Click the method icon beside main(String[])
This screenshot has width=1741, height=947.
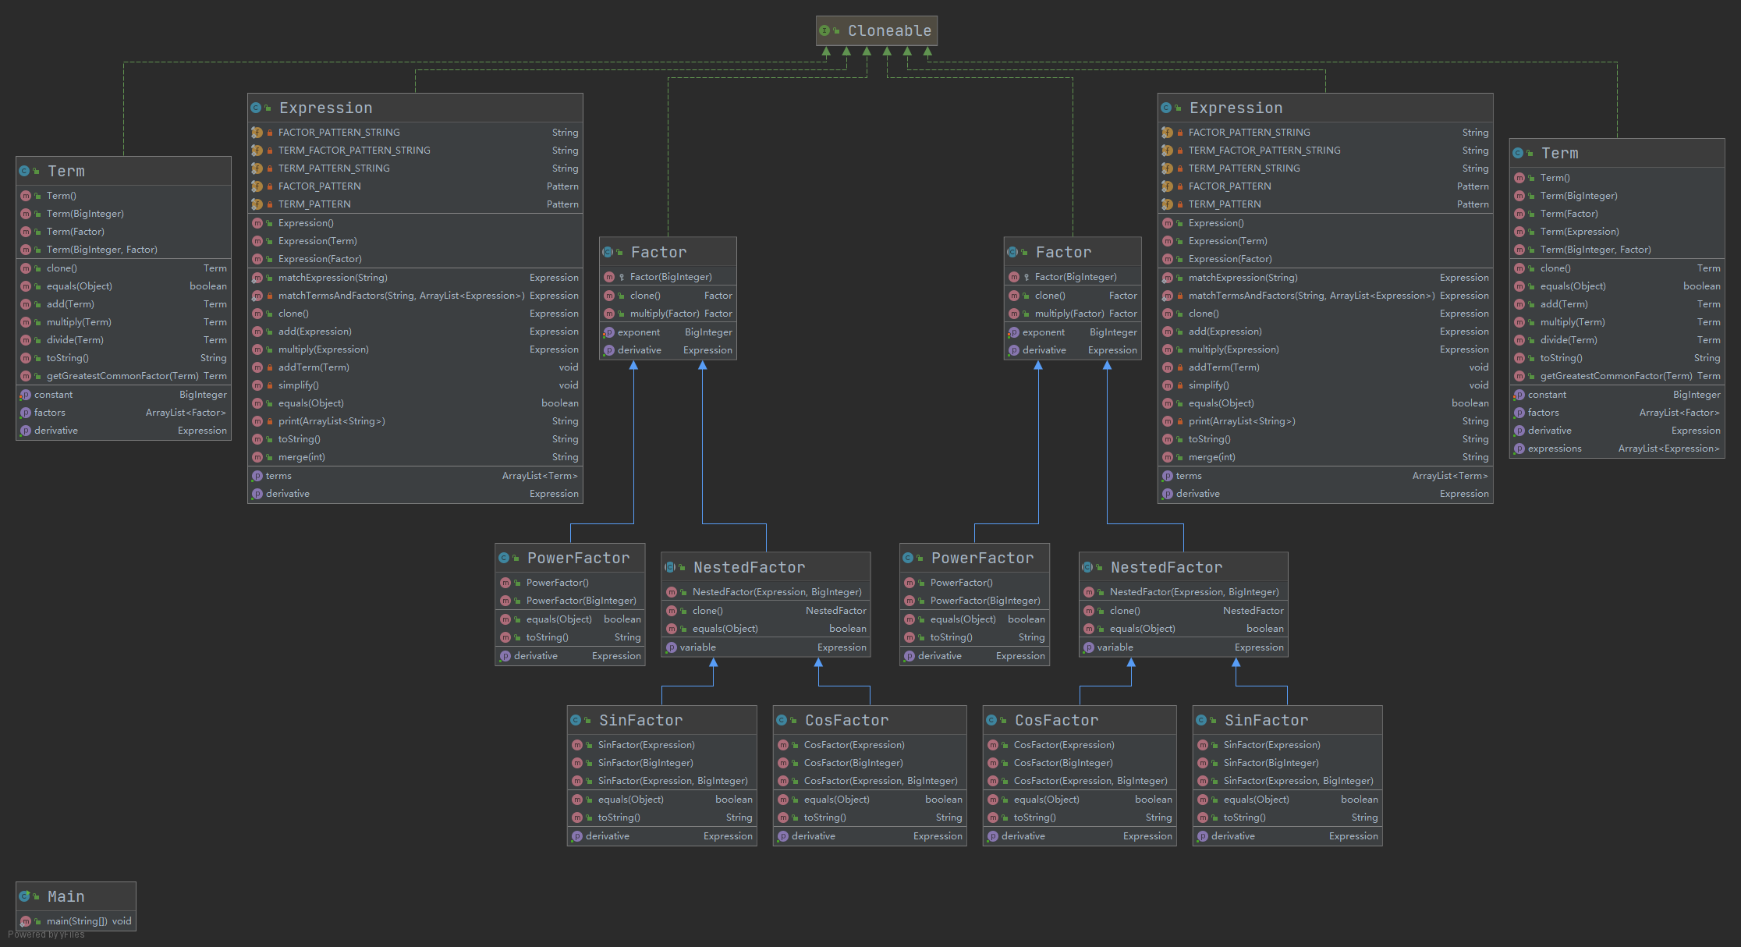[25, 921]
